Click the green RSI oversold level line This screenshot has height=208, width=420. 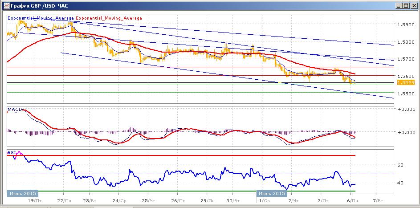[181, 191]
